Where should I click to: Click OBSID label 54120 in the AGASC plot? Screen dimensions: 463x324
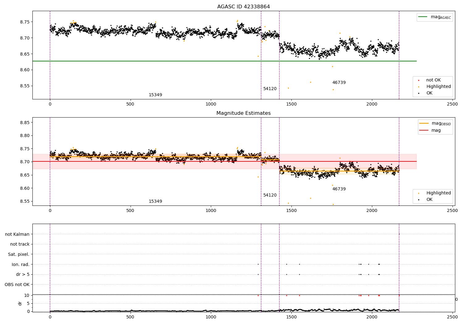270,89
